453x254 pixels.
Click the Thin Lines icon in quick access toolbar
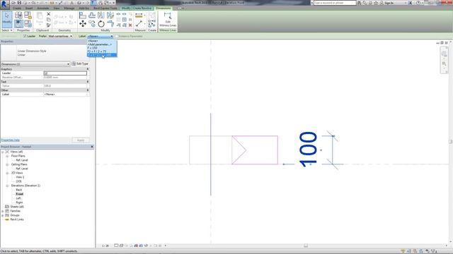(x=93, y=3)
